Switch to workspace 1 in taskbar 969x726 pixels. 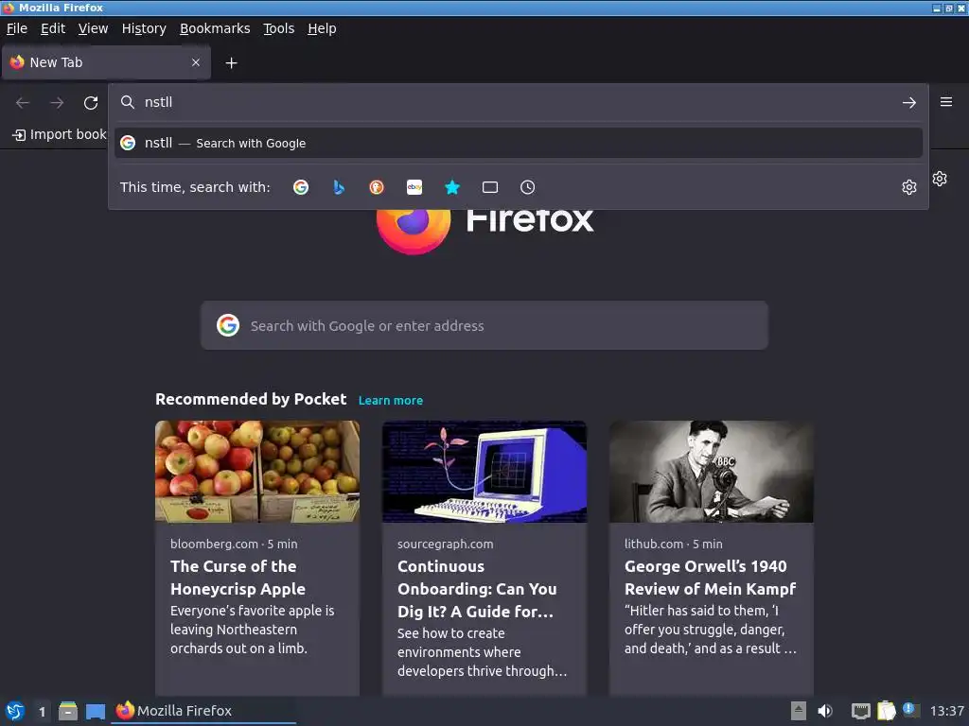[x=42, y=711]
